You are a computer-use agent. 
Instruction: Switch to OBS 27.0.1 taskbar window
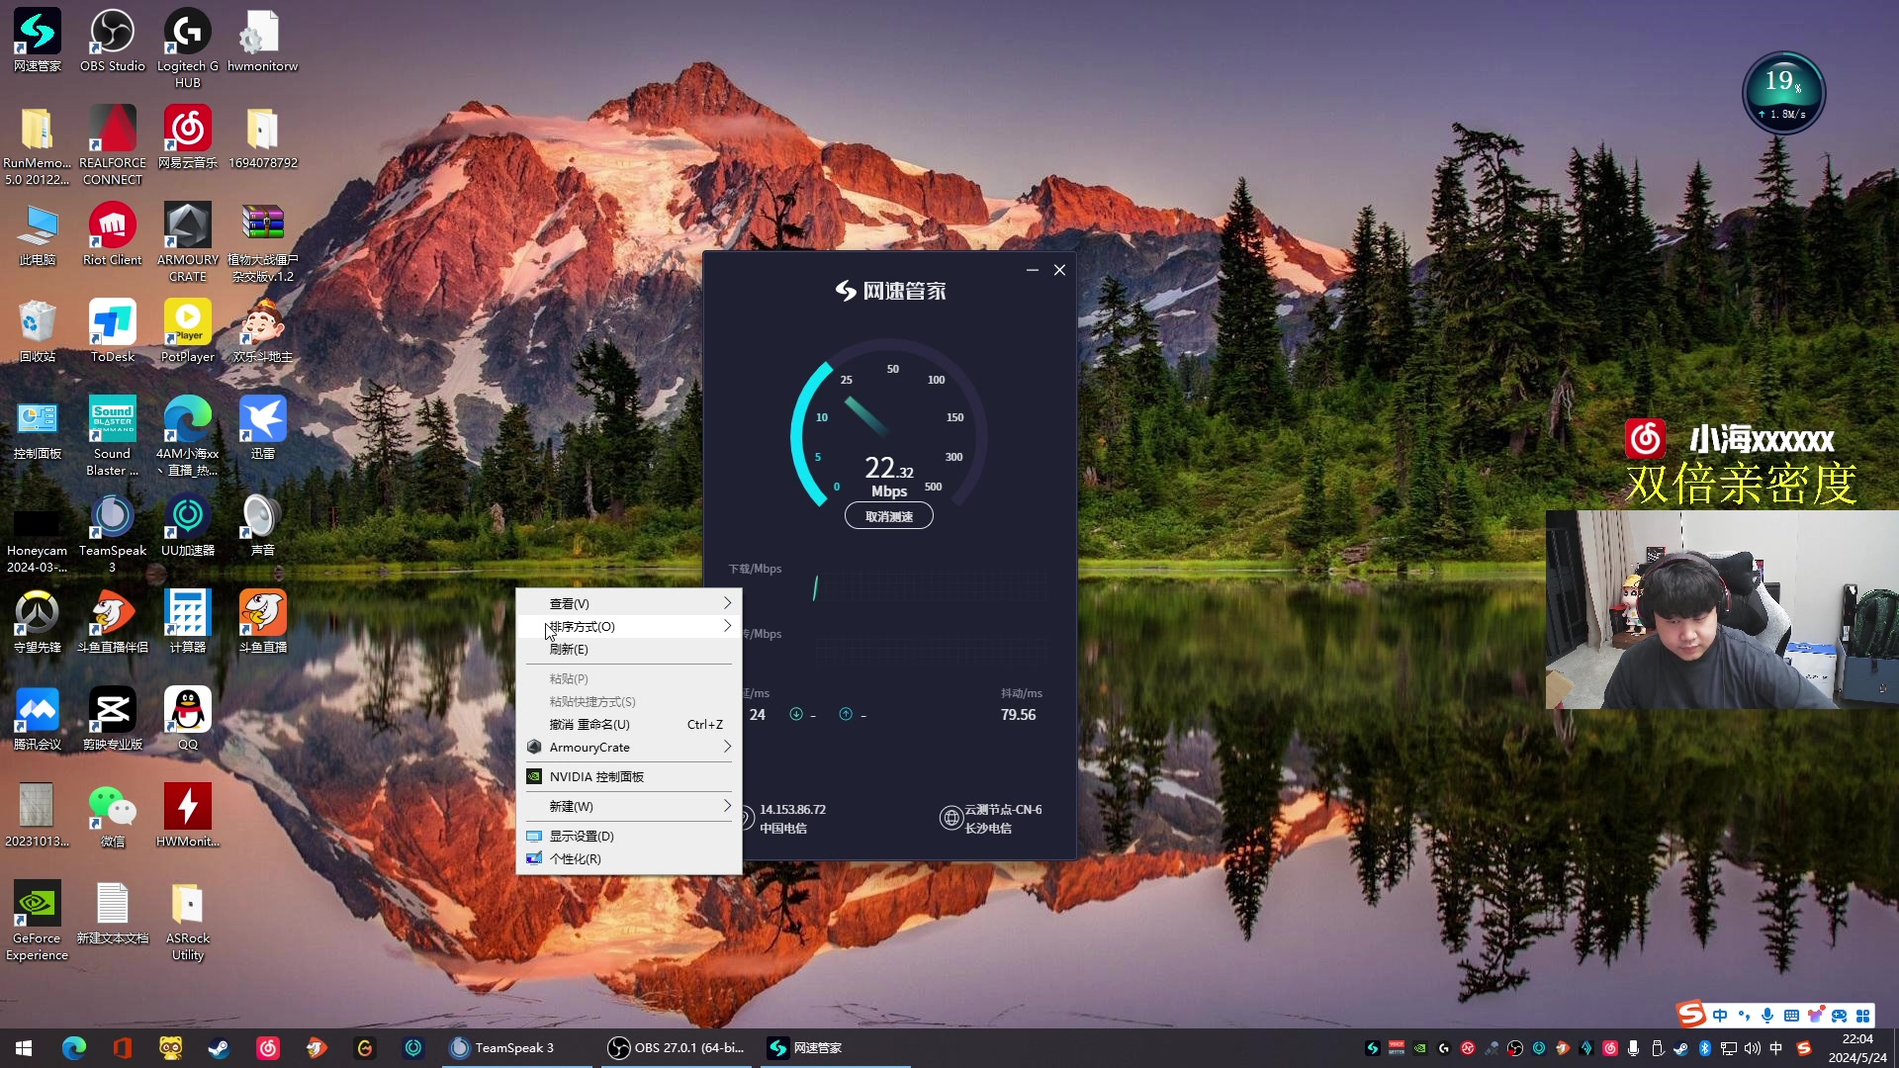pyautogui.click(x=677, y=1048)
